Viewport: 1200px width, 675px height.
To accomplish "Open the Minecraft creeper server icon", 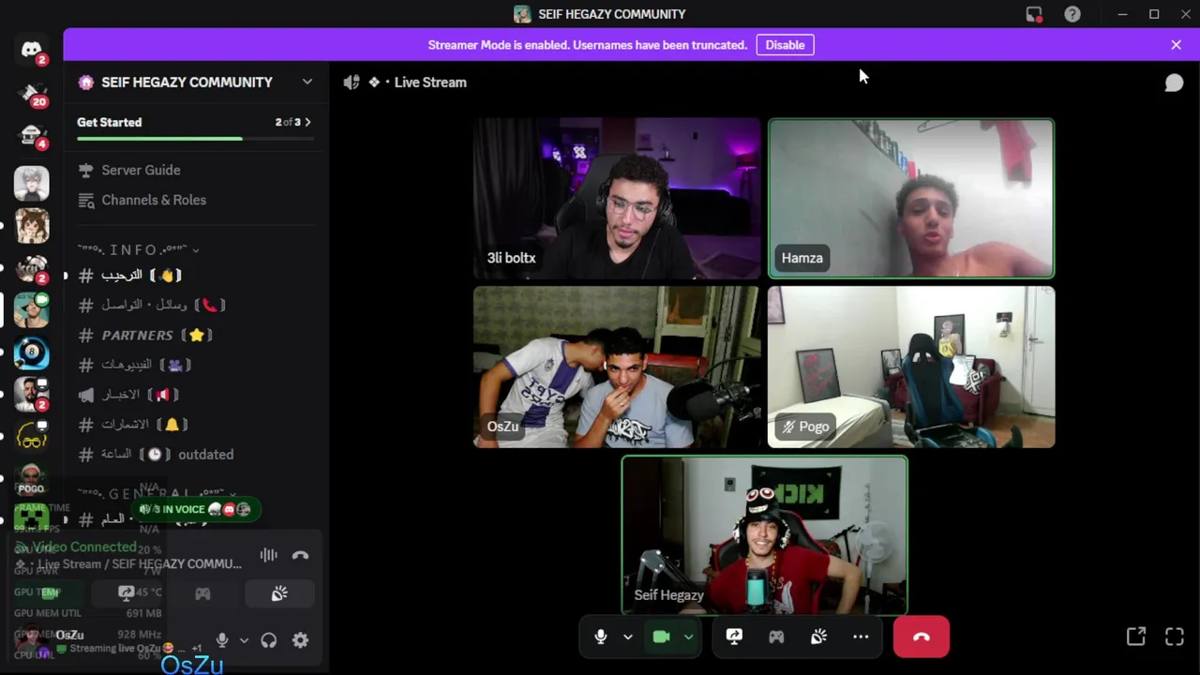I will click(x=31, y=517).
